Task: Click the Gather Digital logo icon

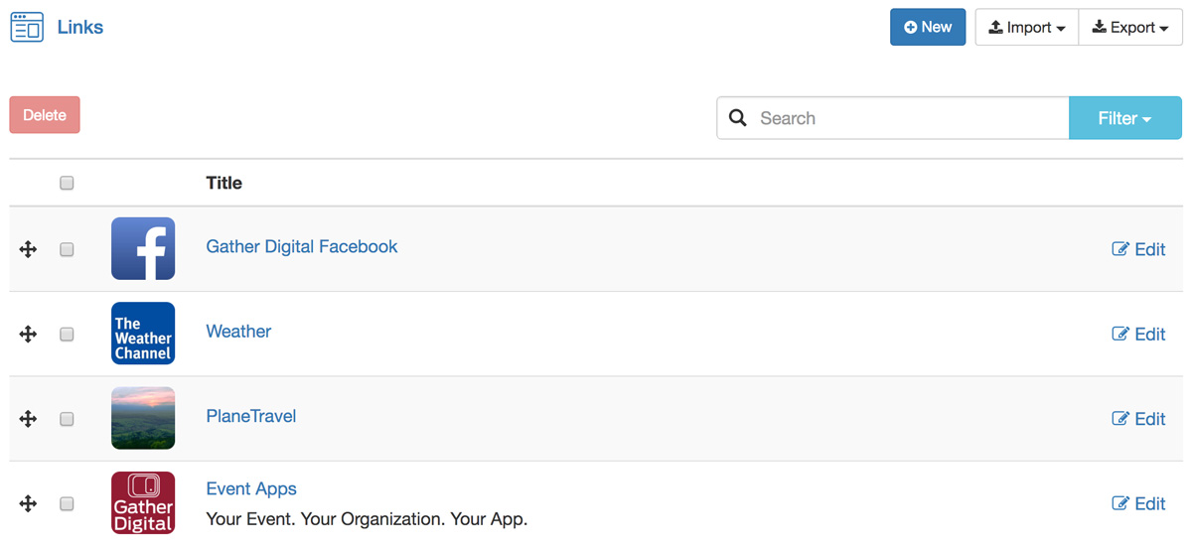Action: tap(143, 503)
